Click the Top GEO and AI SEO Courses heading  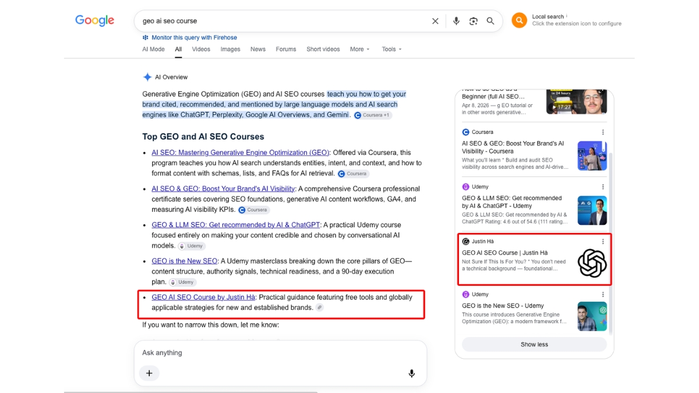pyautogui.click(x=203, y=137)
